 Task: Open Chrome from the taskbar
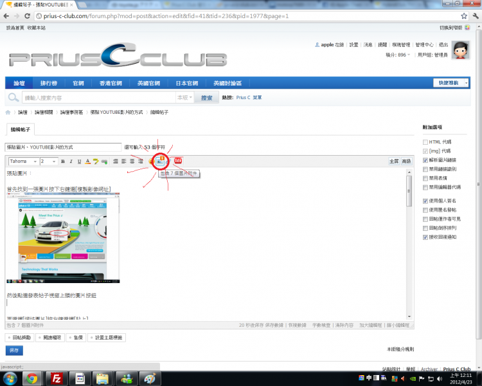click(x=31, y=379)
